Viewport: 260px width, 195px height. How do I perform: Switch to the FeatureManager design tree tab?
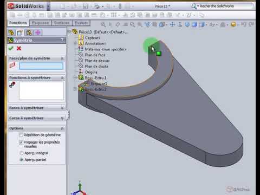pos(11,32)
